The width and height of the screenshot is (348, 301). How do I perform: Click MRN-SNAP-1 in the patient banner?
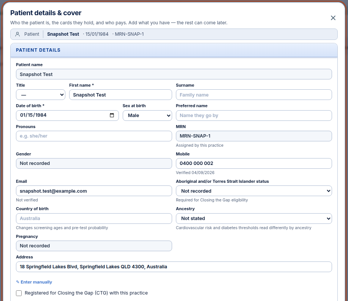click(x=129, y=34)
